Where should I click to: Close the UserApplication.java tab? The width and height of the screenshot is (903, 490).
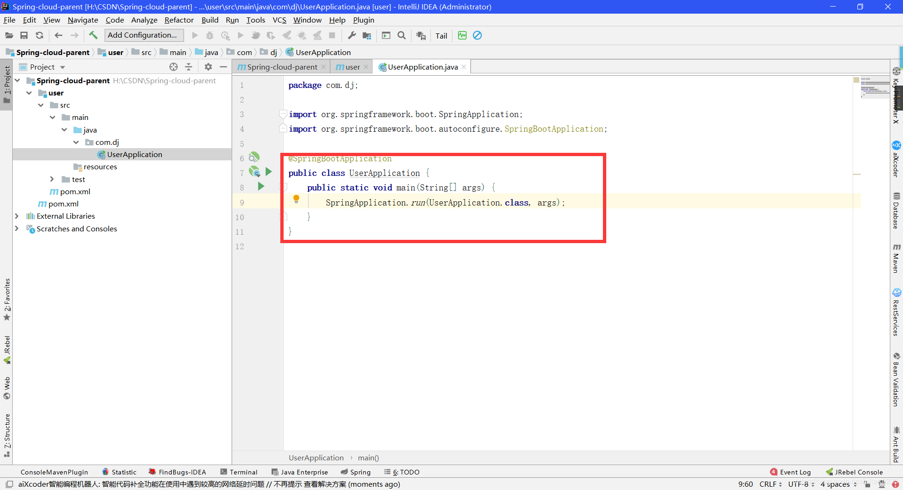pos(464,67)
